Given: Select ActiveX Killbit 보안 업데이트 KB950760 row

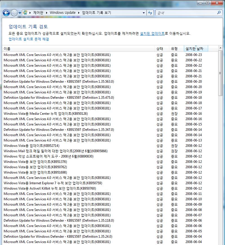Looking at the screenshot, I should [110, 188].
